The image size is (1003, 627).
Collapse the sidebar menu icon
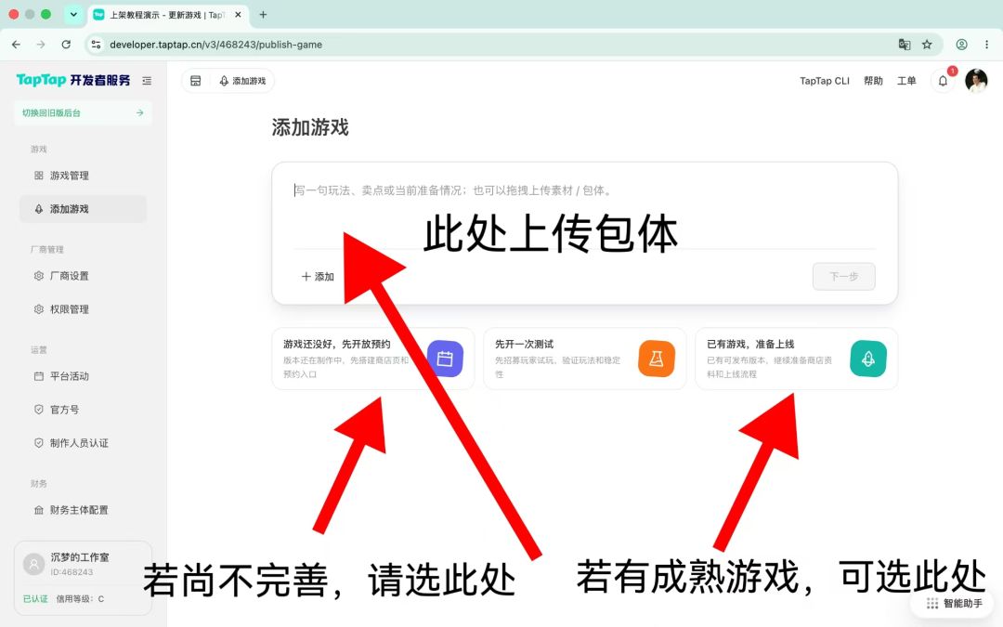pos(147,81)
